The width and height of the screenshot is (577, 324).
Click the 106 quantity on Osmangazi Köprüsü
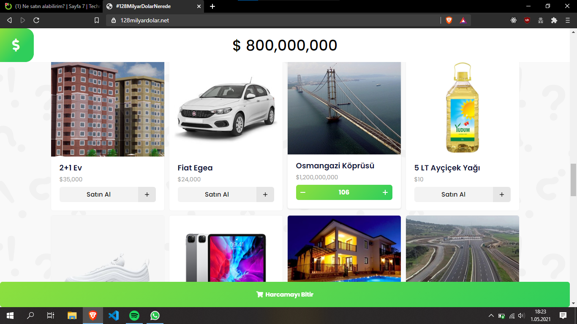pyautogui.click(x=344, y=192)
